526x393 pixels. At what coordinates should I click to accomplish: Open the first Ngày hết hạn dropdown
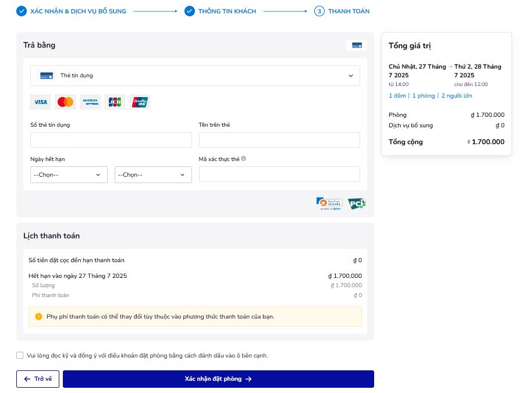(x=69, y=175)
